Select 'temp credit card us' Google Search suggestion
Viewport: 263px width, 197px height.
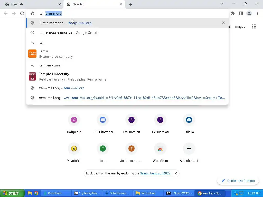(127, 33)
